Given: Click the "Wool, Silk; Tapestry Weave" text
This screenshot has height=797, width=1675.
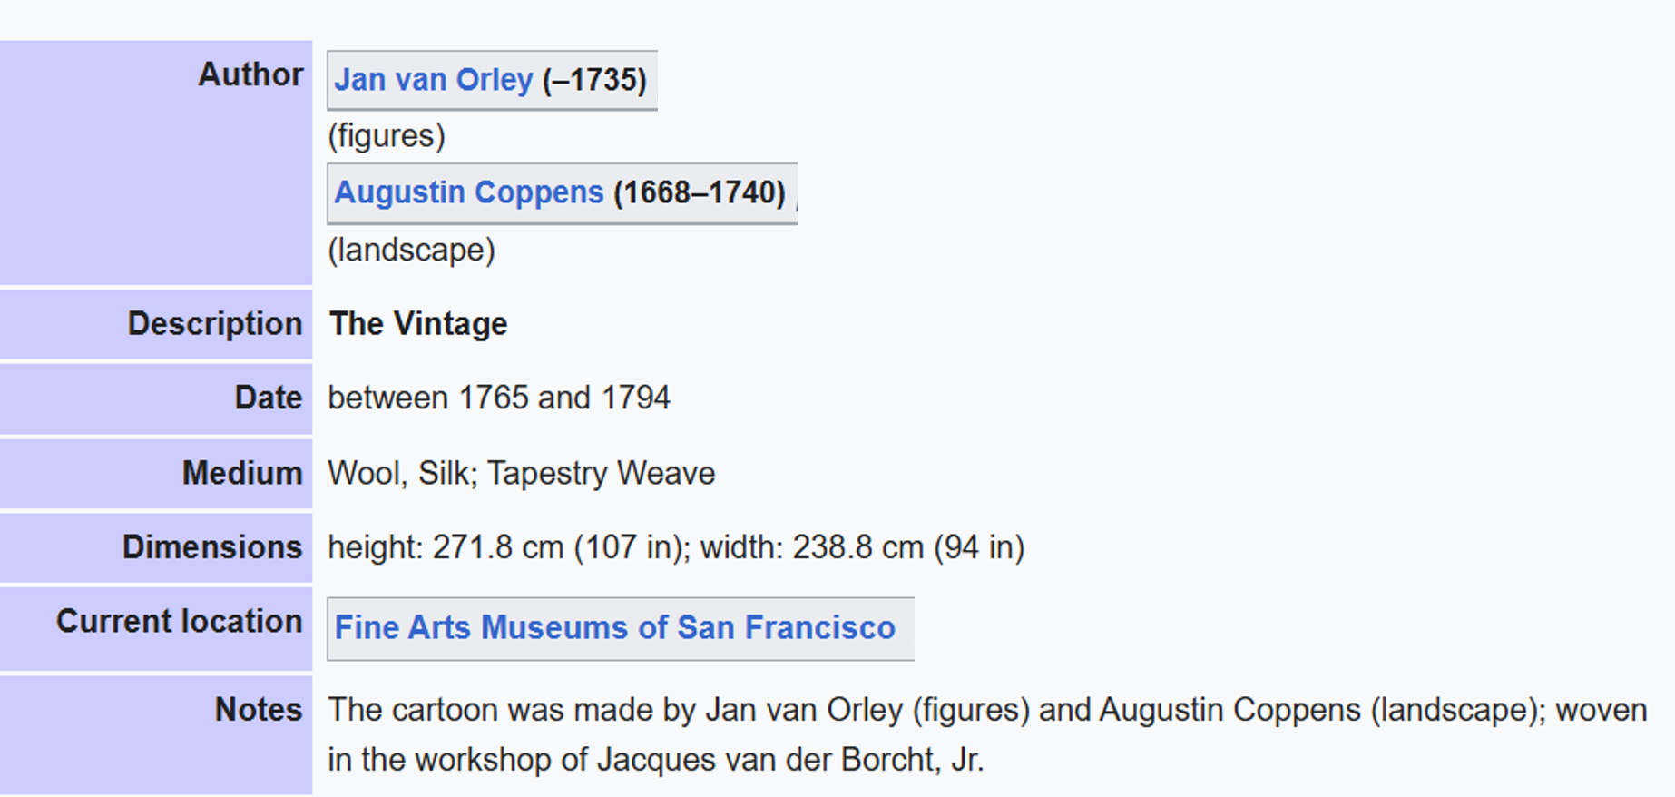Looking at the screenshot, I should click(522, 474).
